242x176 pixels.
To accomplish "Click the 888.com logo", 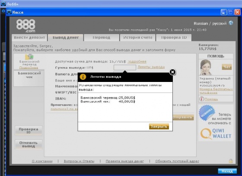I will point(26,26).
